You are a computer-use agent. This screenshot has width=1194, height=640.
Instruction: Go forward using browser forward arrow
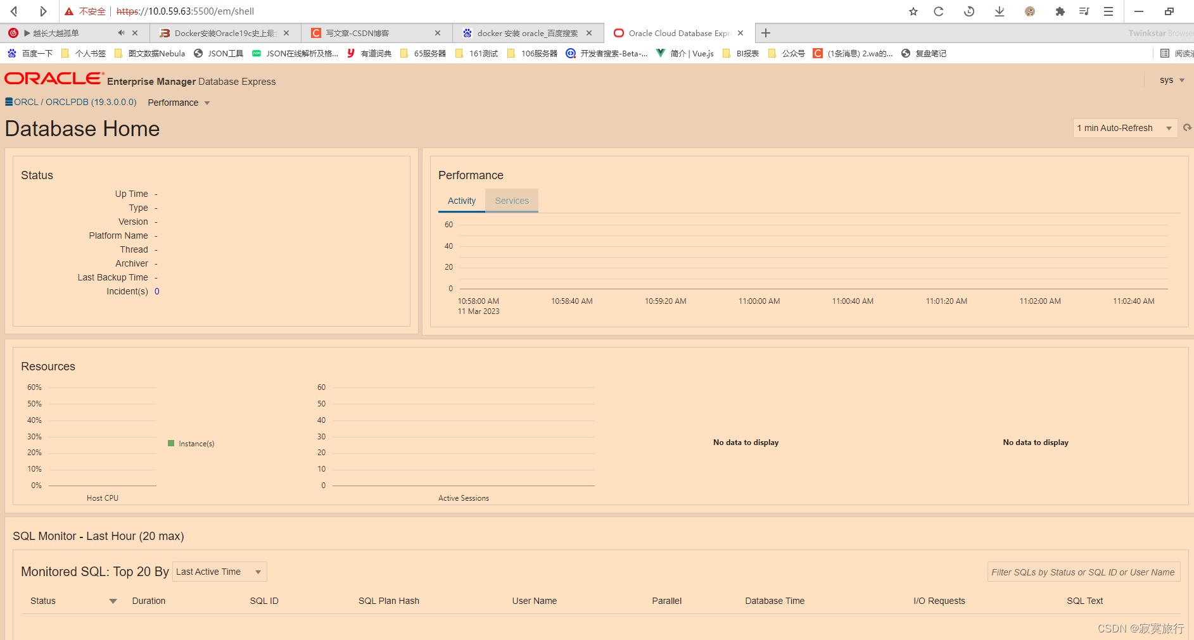pos(42,11)
